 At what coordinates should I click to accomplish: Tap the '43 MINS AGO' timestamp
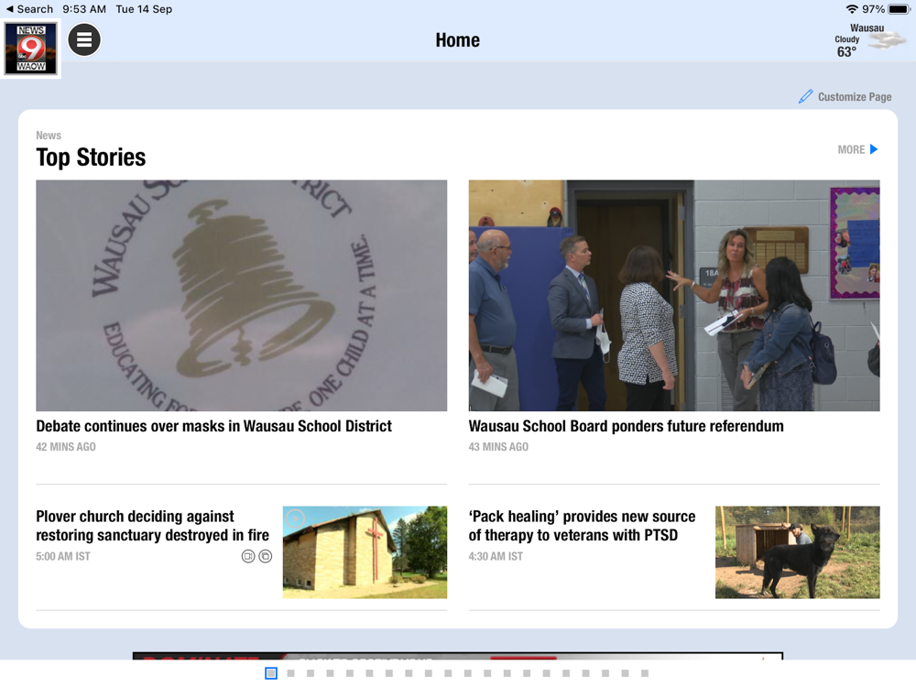tap(498, 447)
